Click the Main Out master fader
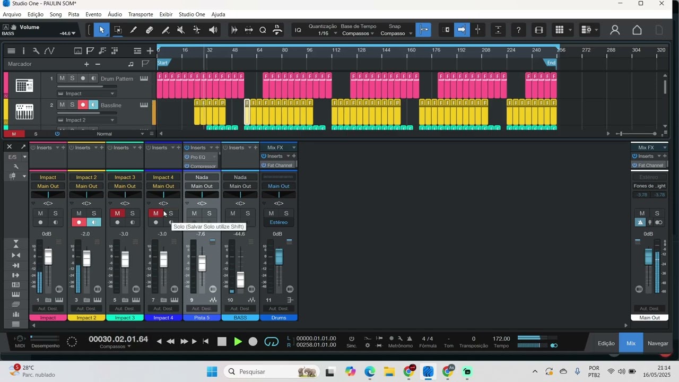Viewport: 679px width, 382px height. 648,257
